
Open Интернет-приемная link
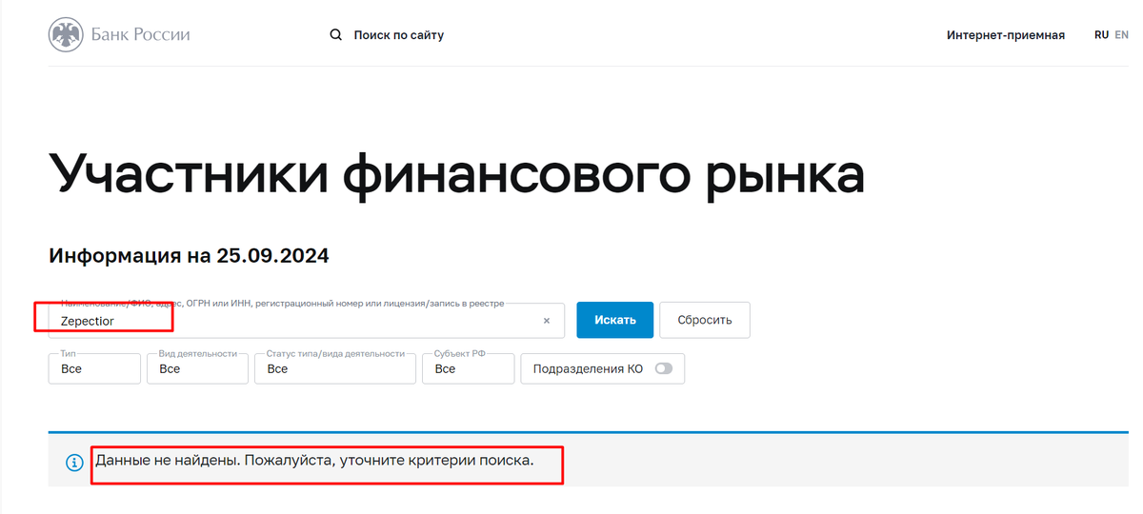pyautogui.click(x=1006, y=35)
